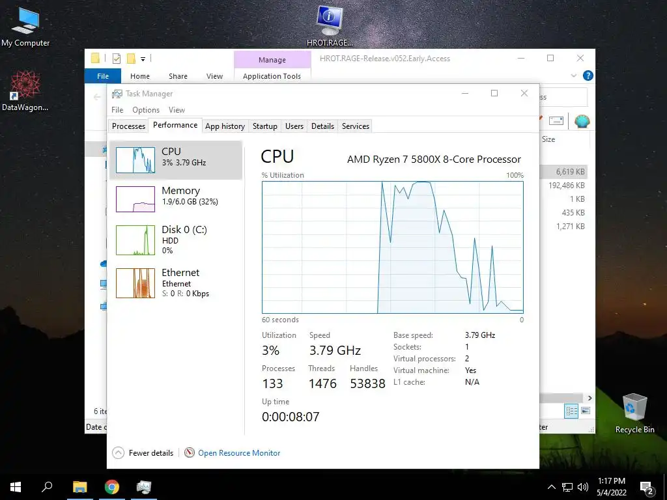Open View ribbon tab in File Explorer

click(214, 76)
